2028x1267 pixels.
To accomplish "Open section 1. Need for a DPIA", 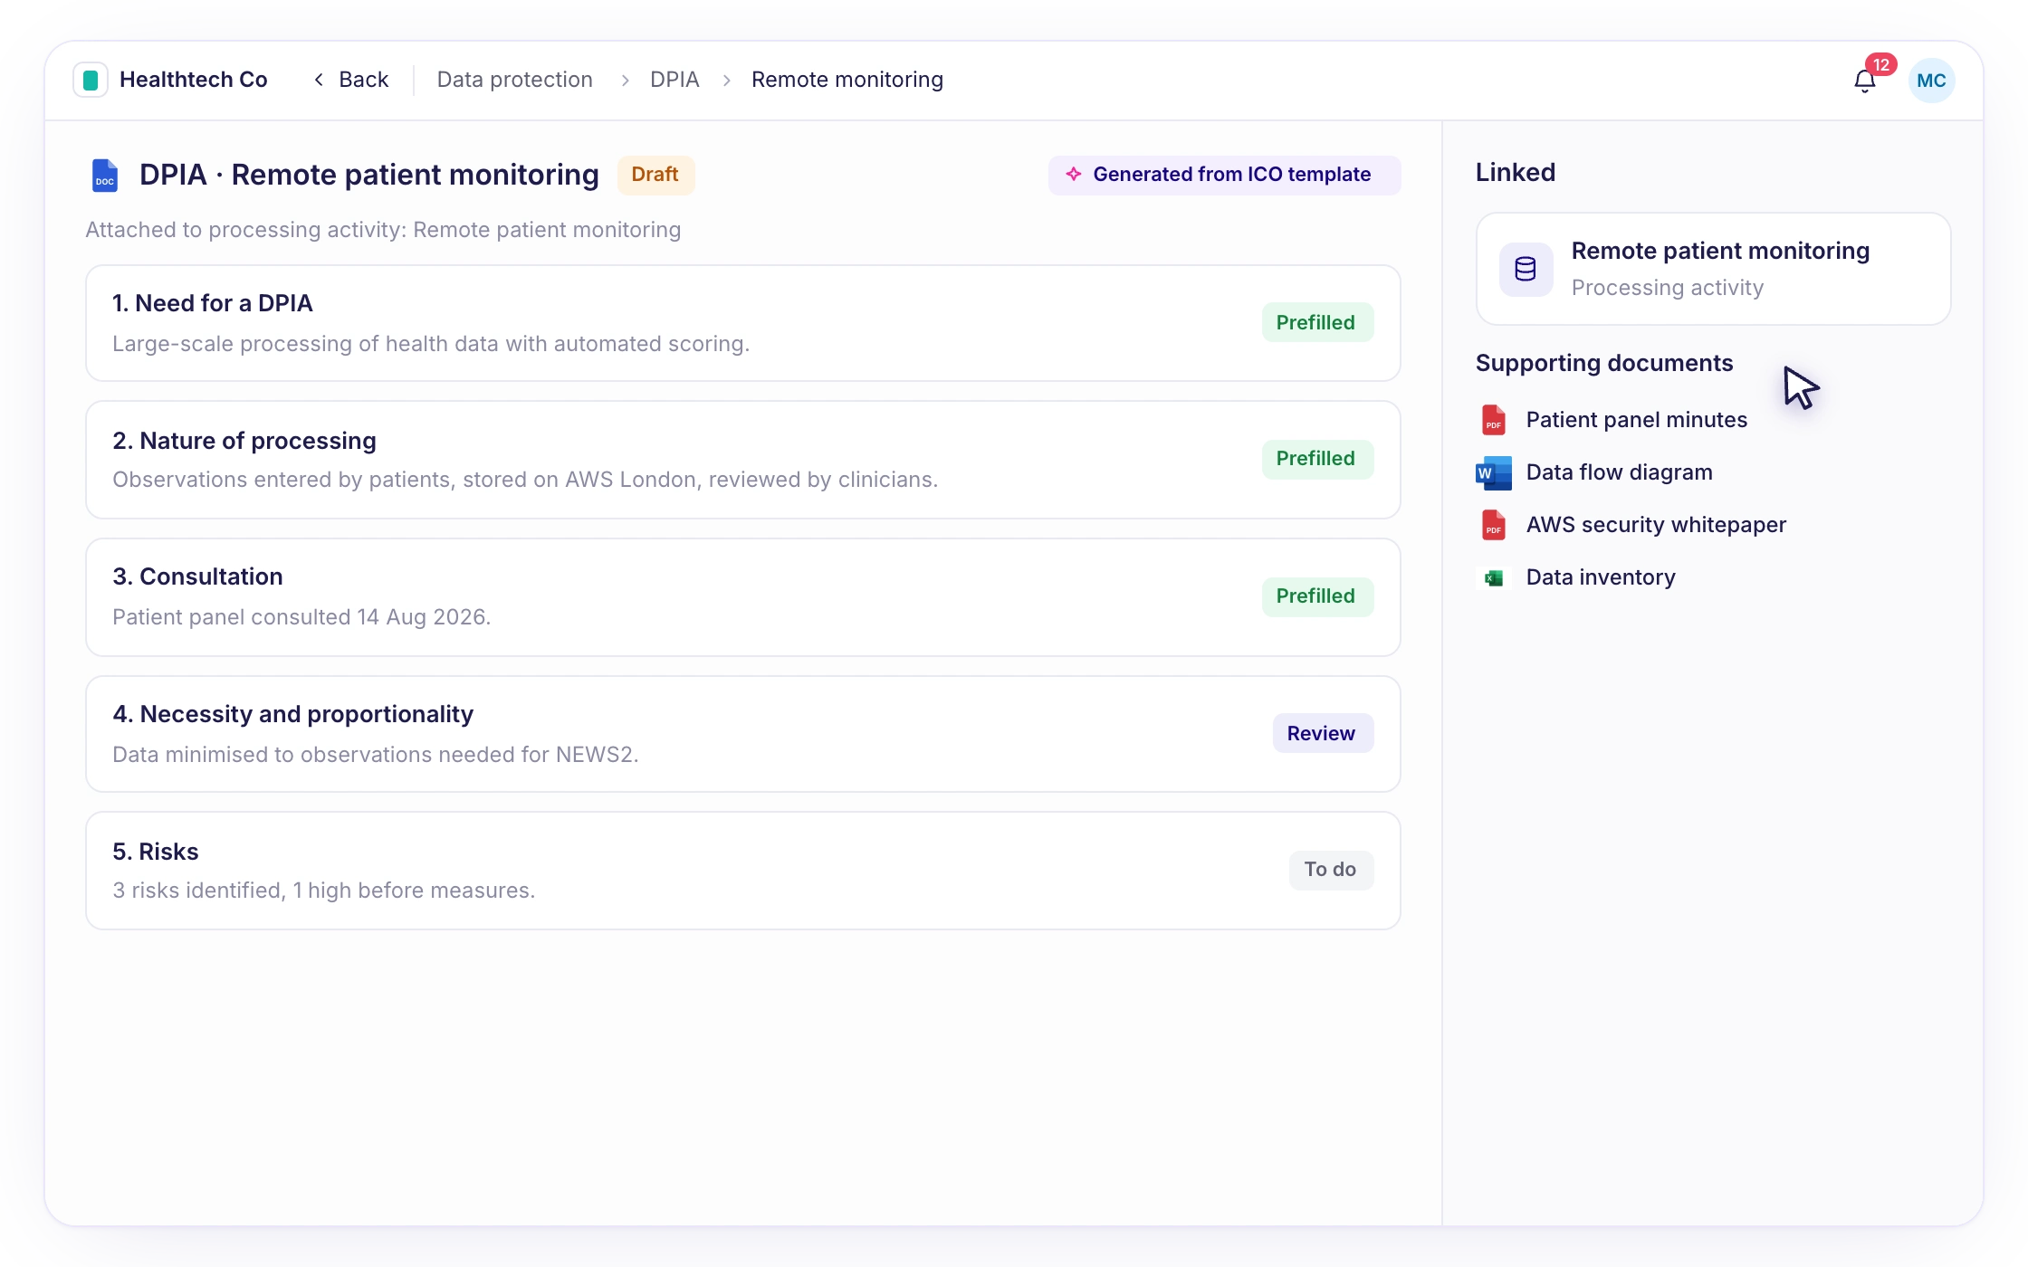I will 742,323.
